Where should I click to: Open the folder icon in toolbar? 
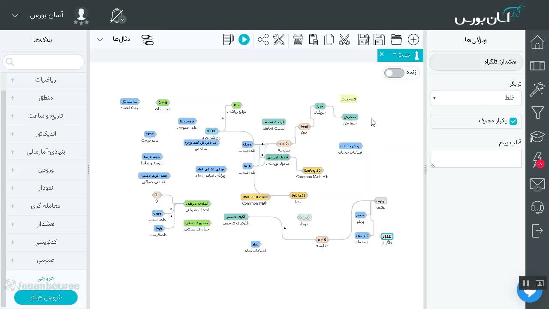(x=396, y=39)
